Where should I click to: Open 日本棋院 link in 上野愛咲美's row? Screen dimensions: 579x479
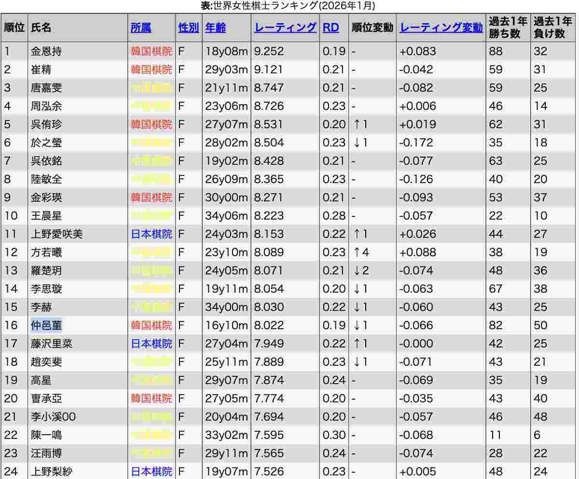click(151, 234)
